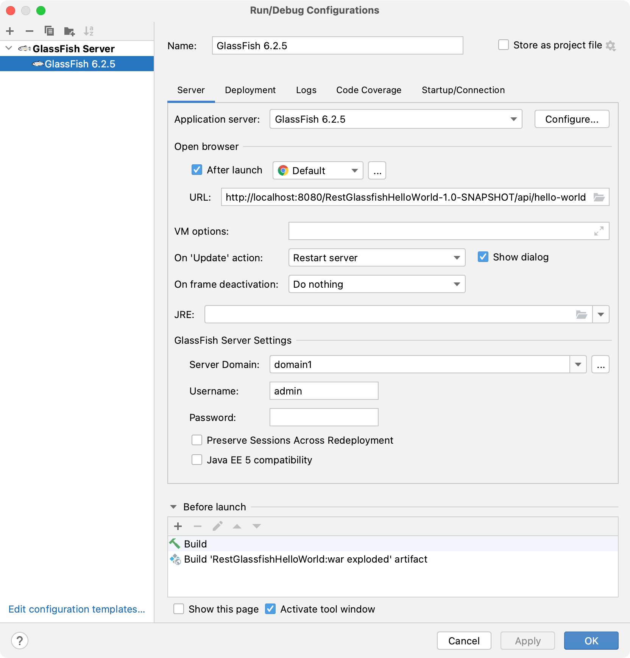Screen dimensions: 630x658
Task: Enable Show this page
Action: 179,609
